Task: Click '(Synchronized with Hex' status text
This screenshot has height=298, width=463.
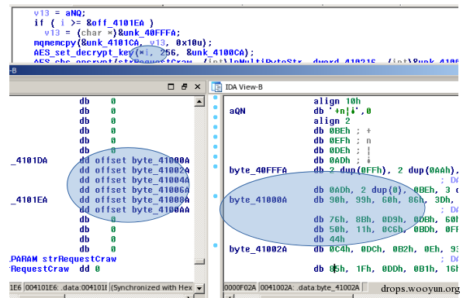Action: [152, 287]
